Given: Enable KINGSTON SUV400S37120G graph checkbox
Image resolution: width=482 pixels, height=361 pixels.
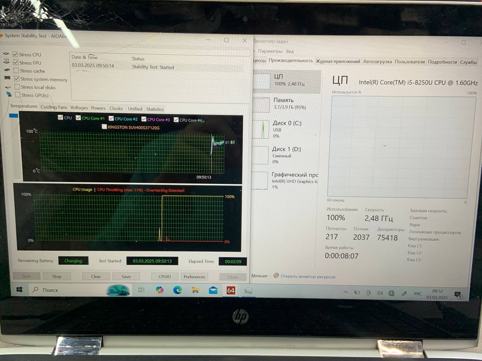Looking at the screenshot, I should 104,127.
